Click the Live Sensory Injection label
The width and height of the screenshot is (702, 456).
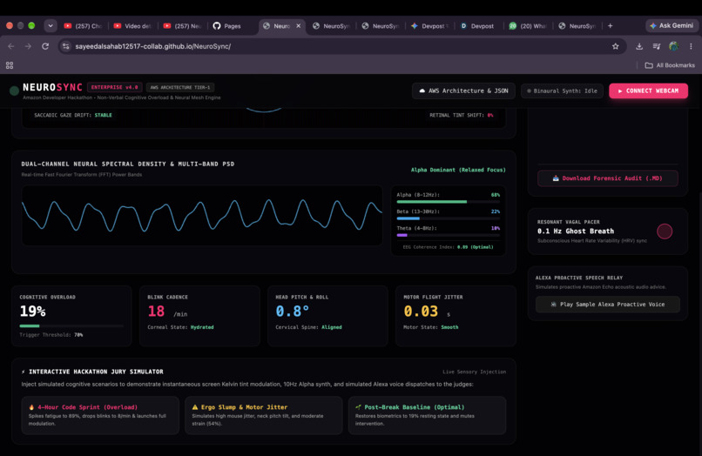tap(474, 372)
